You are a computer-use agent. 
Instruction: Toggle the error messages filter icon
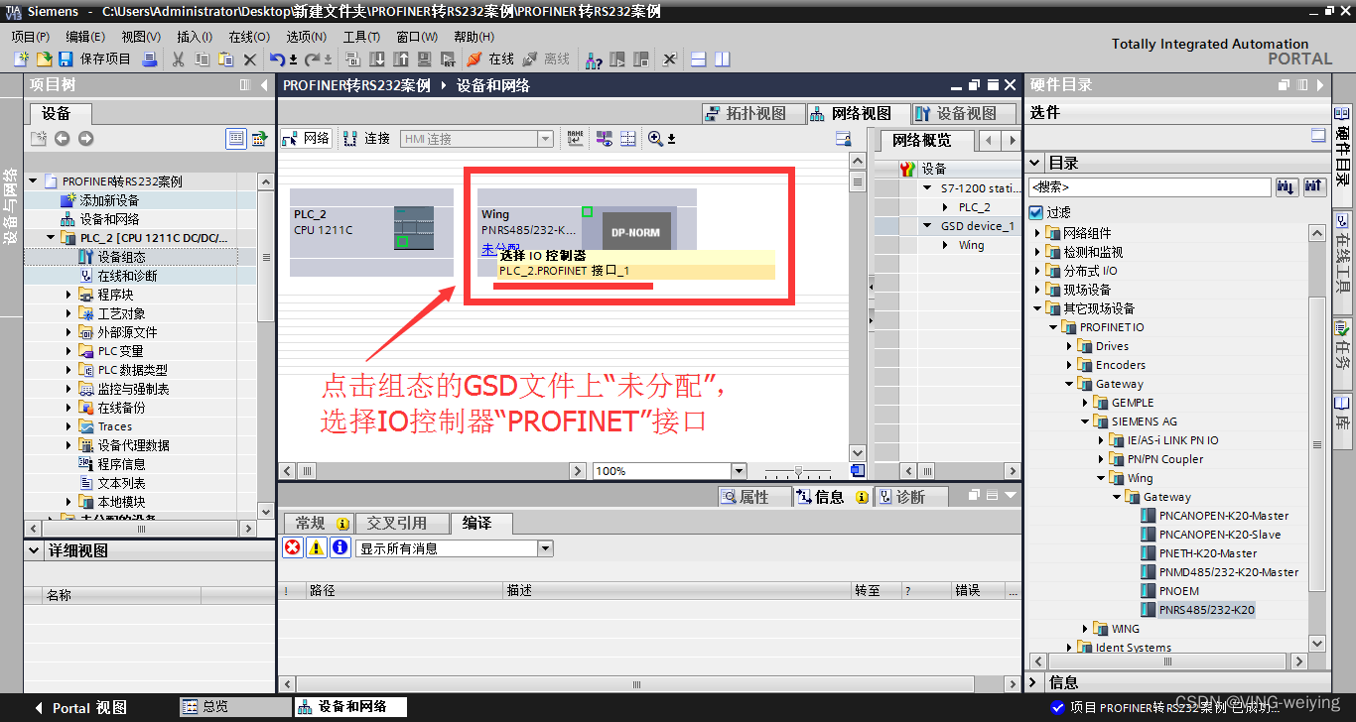point(293,547)
